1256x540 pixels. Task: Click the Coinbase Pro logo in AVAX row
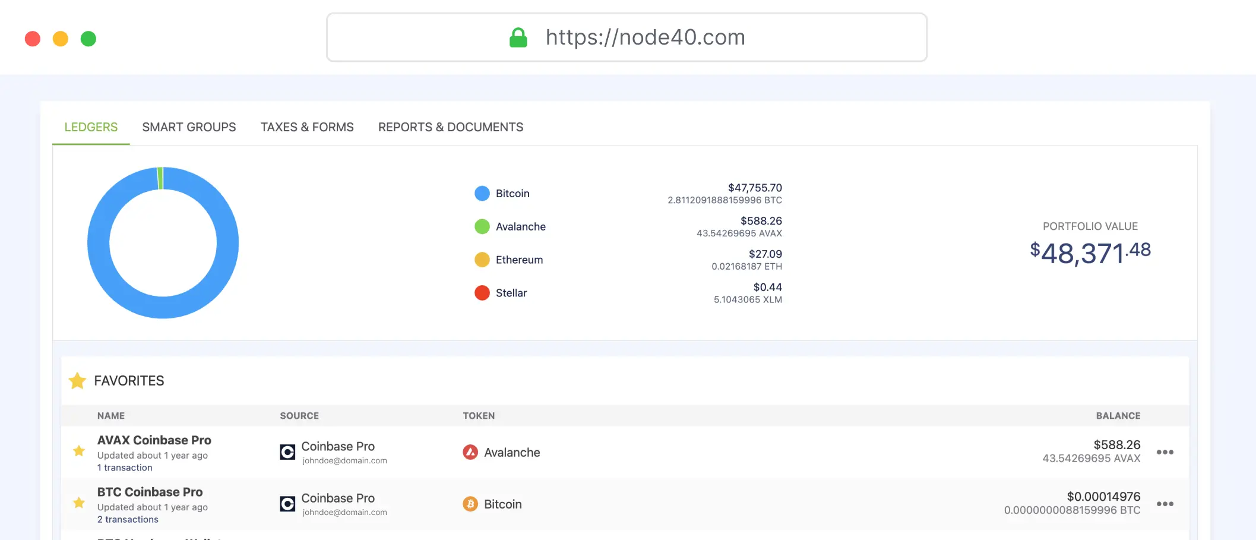(x=287, y=452)
